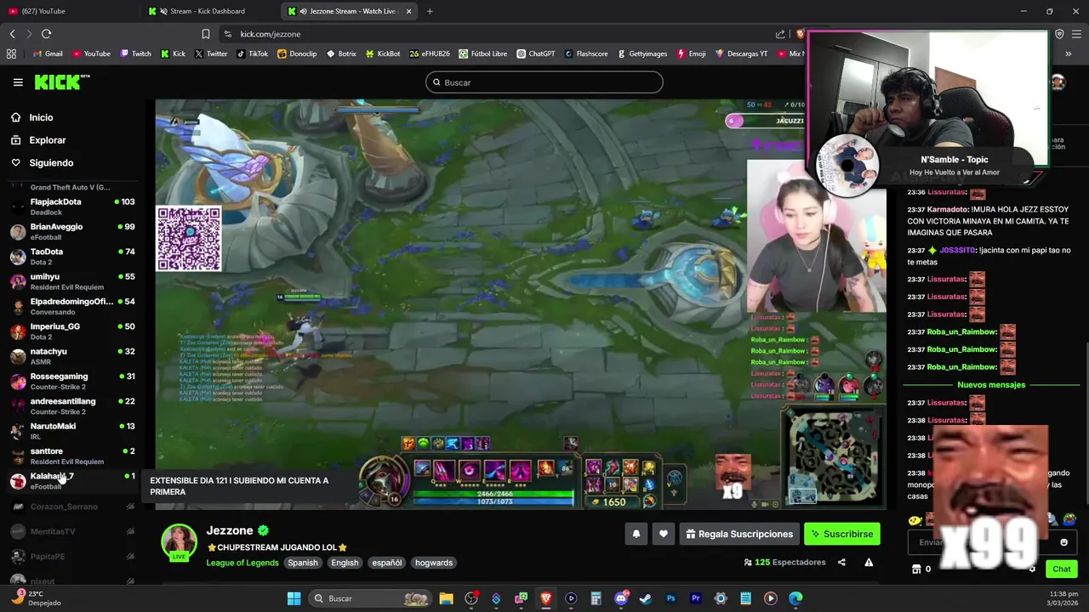Open the Kick hamburger sidebar menu

tap(18, 82)
